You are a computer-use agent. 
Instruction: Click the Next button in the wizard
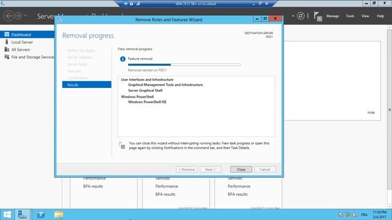tap(210, 169)
